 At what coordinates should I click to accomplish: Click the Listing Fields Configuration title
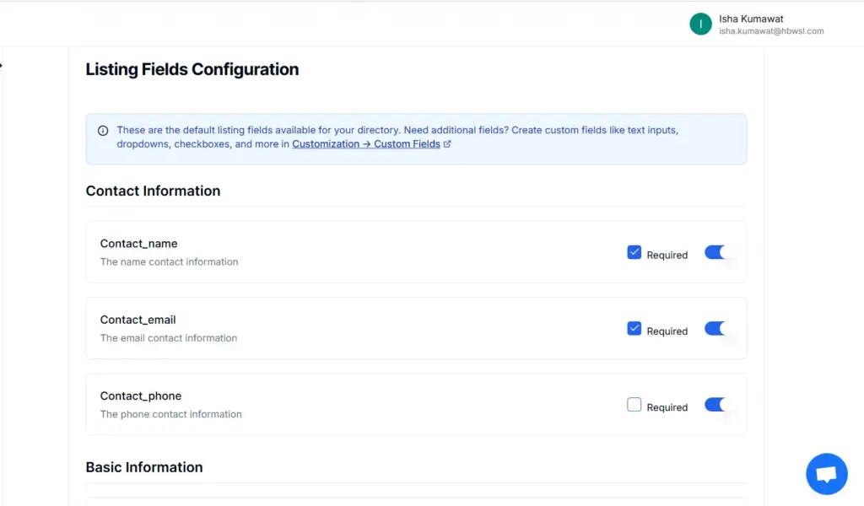pos(192,69)
